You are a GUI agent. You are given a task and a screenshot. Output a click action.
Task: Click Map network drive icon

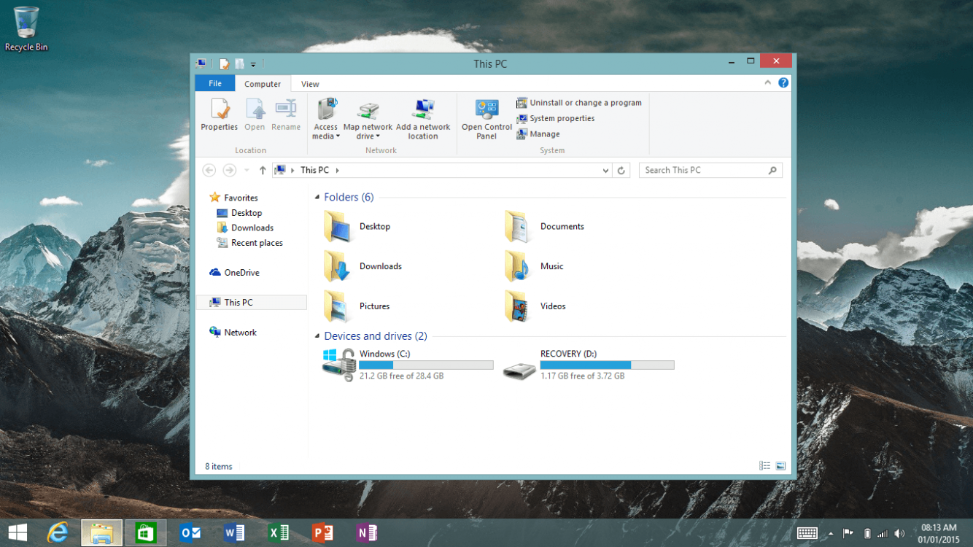click(x=368, y=111)
